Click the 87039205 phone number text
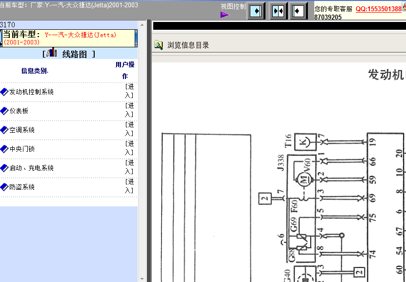406x282 pixels. 328,18
